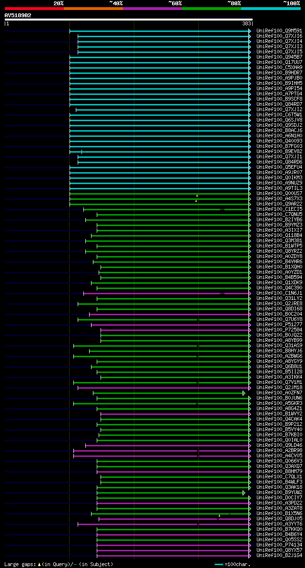Viewport: 305px width, 568px height.
Task: Click the UniRef100_C6T5W1 label
Action: tap(279, 115)
